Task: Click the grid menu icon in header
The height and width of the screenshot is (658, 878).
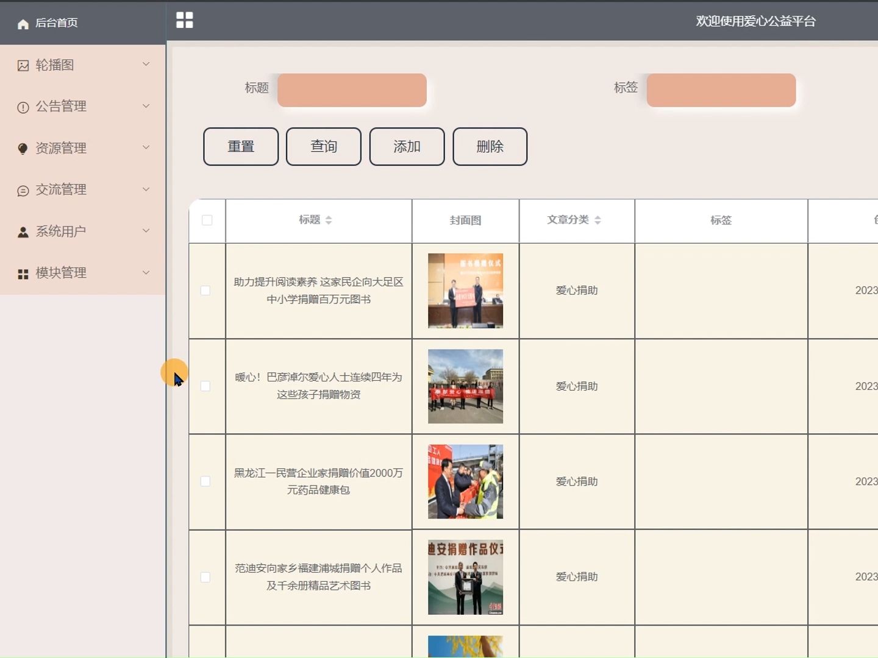Action: [185, 20]
